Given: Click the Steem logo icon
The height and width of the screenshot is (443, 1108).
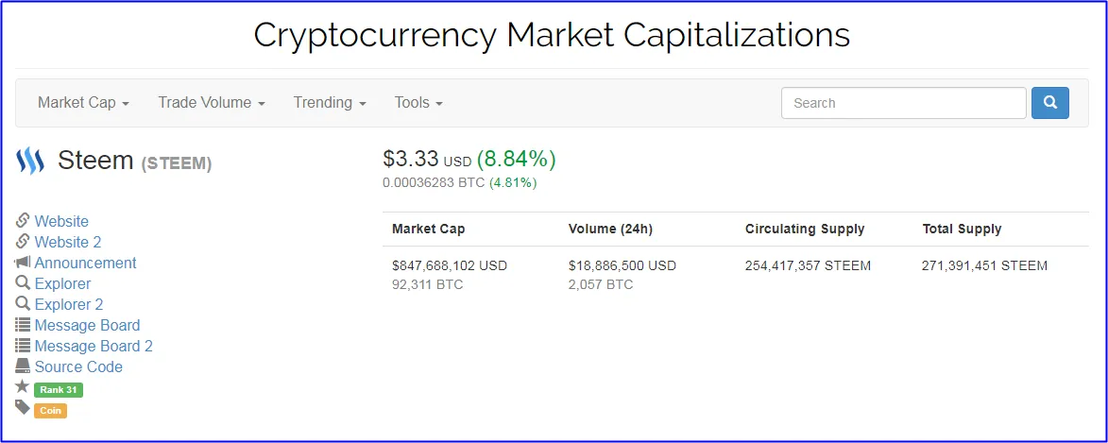Looking at the screenshot, I should (30, 162).
